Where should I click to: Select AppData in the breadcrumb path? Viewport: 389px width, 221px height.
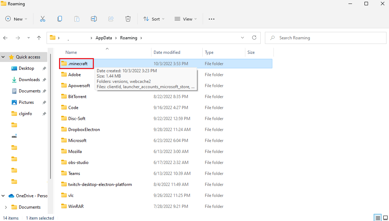point(103,38)
